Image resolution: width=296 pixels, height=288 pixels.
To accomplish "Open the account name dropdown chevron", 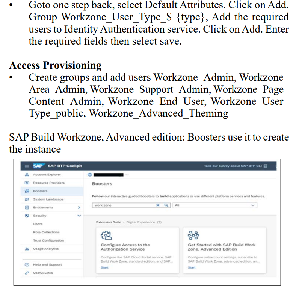I will 127,175.
